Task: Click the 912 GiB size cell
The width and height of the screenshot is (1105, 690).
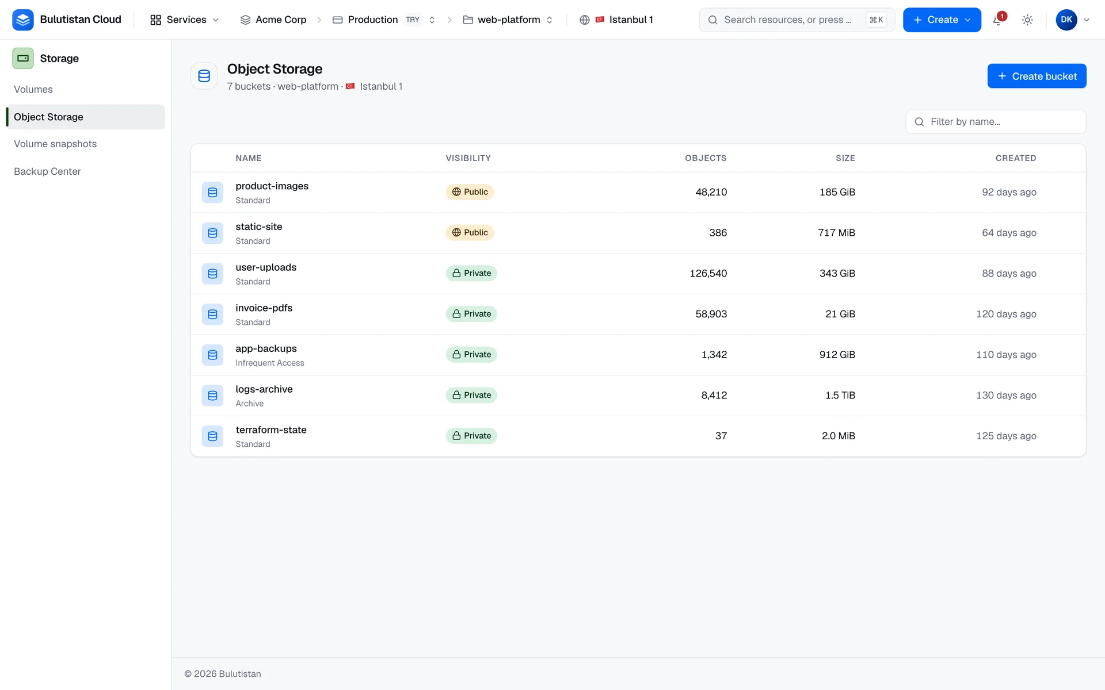Action: pyautogui.click(x=837, y=355)
